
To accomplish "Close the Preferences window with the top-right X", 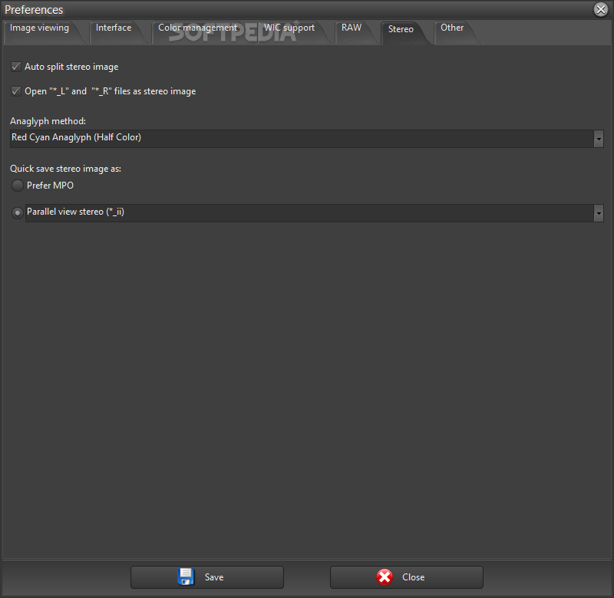I will tap(600, 9).
